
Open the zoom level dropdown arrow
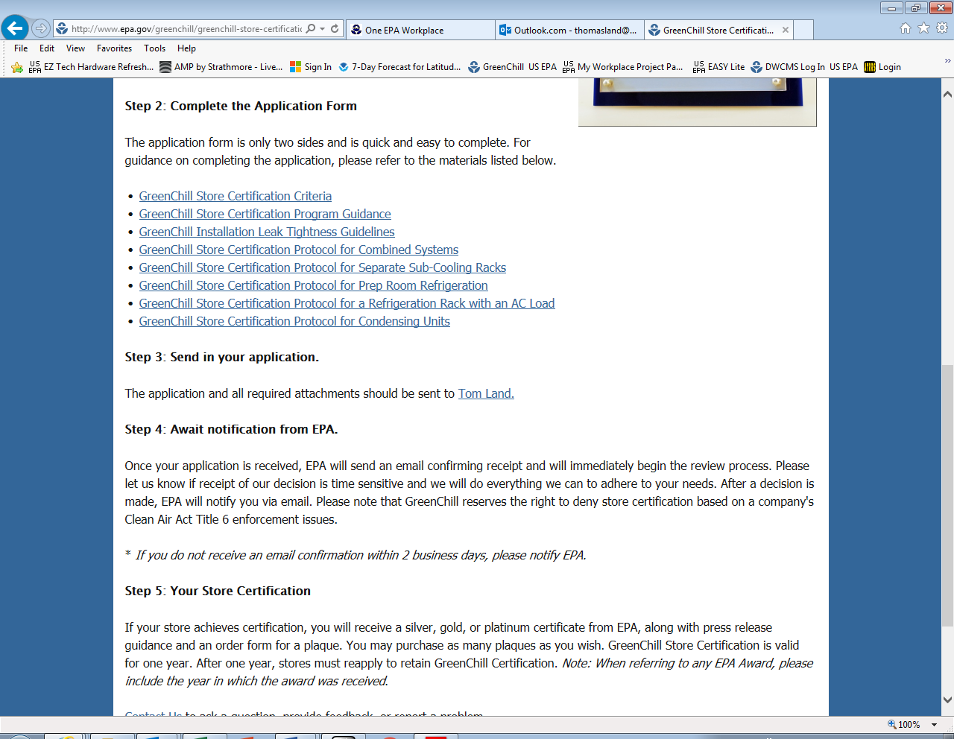click(935, 724)
